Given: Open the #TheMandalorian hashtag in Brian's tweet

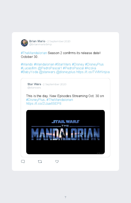Looking at the screenshot, I should pos(34,53).
